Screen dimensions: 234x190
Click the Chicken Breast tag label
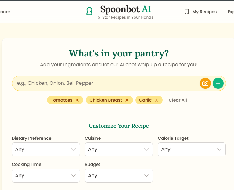coord(106,100)
